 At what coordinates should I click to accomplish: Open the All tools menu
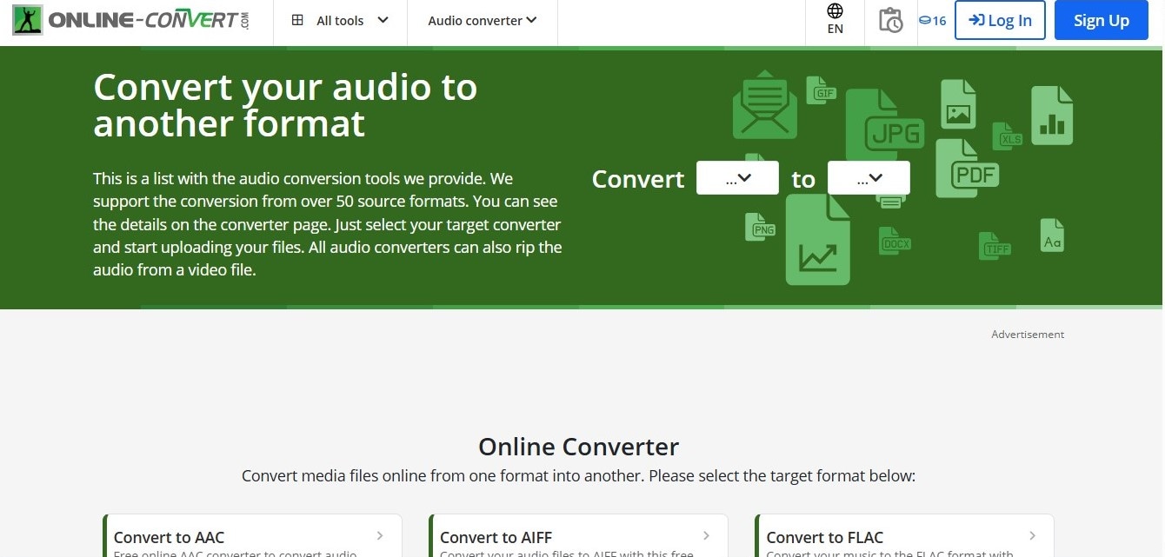point(340,21)
